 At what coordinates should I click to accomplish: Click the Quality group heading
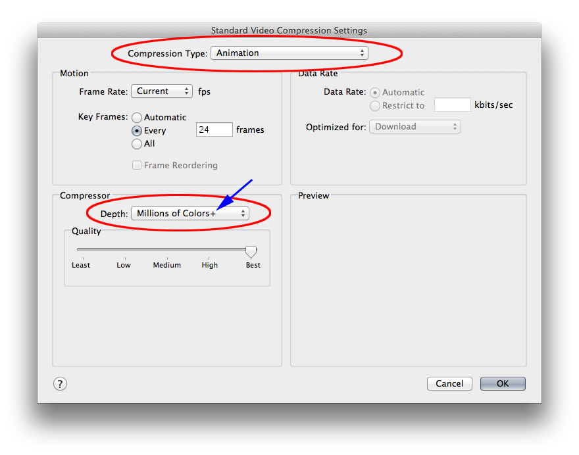point(86,231)
